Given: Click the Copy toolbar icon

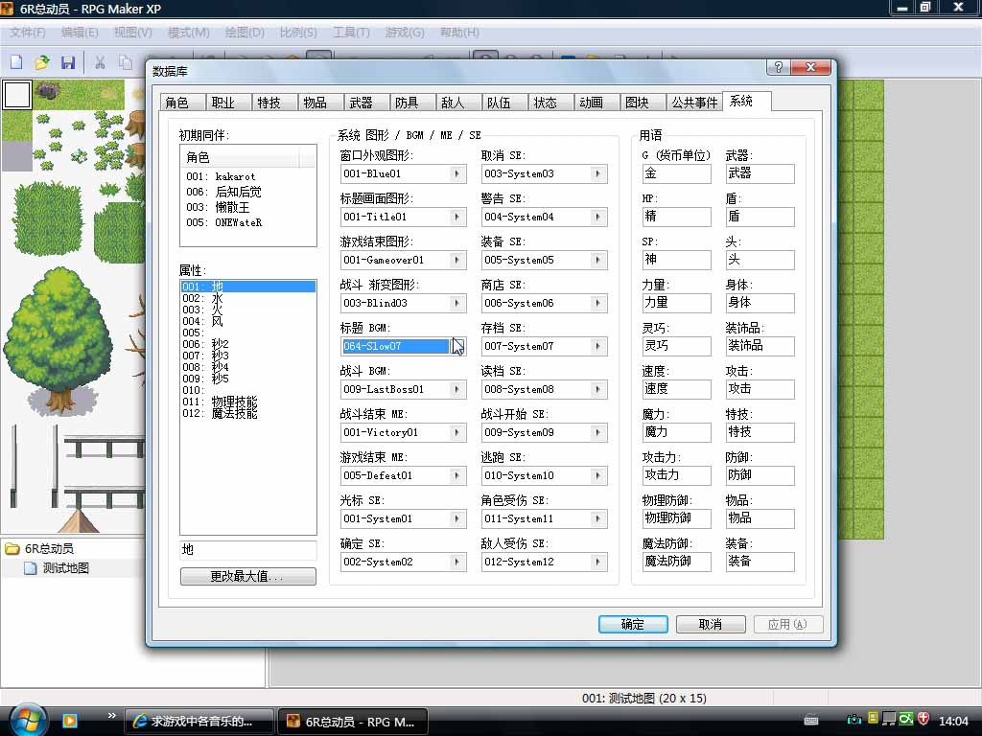Looking at the screenshot, I should pyautogui.click(x=126, y=62).
